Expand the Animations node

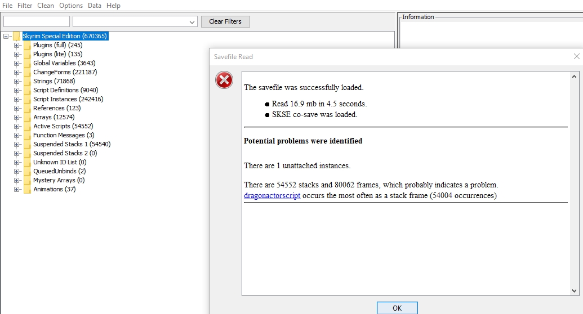tap(16, 189)
